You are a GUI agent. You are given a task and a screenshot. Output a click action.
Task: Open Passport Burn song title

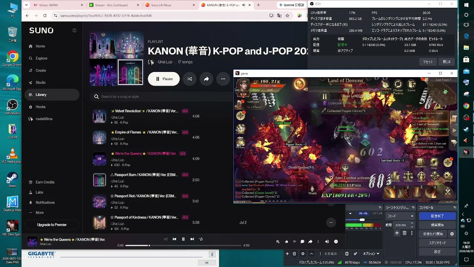pyautogui.click(x=144, y=175)
